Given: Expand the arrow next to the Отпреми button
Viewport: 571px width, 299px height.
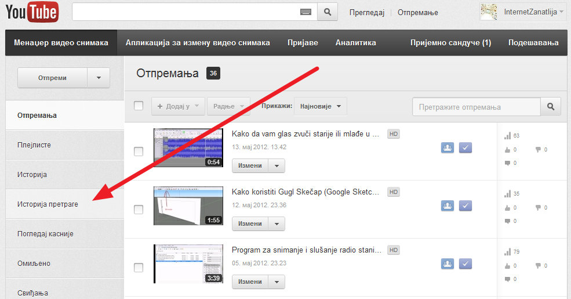Looking at the screenshot, I should click(x=99, y=78).
